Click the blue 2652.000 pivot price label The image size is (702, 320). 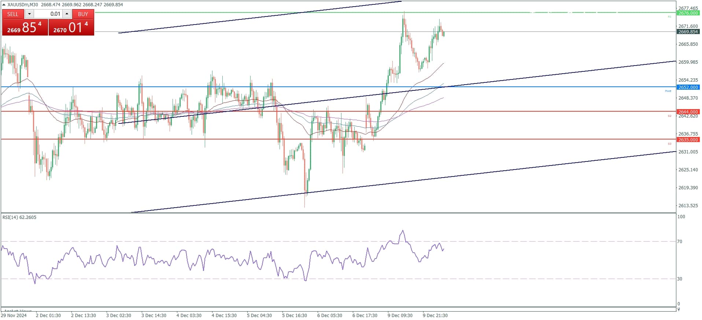pos(688,88)
